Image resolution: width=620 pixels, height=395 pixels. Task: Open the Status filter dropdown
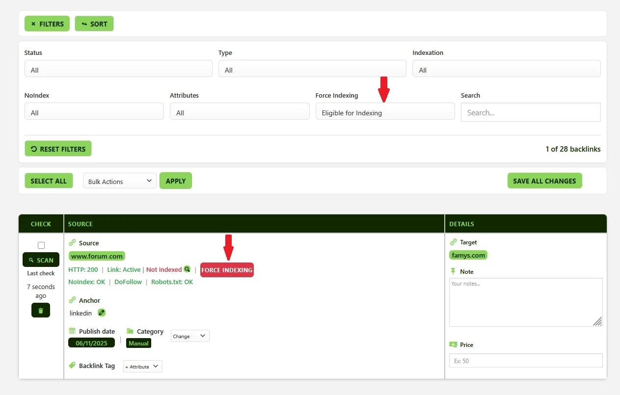(118, 68)
